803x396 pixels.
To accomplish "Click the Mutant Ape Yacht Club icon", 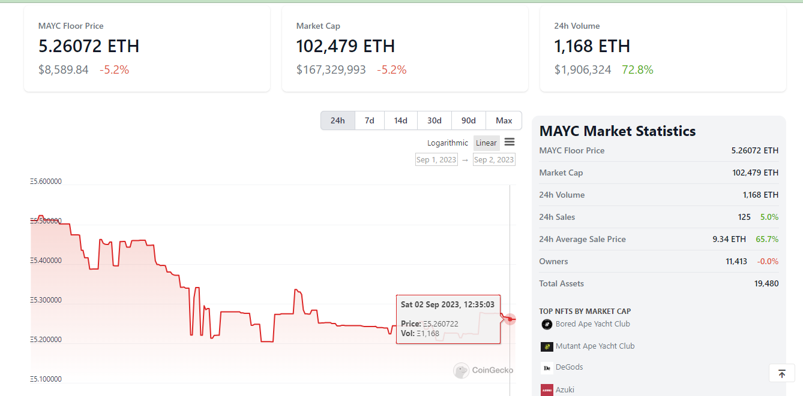I will pyautogui.click(x=547, y=346).
